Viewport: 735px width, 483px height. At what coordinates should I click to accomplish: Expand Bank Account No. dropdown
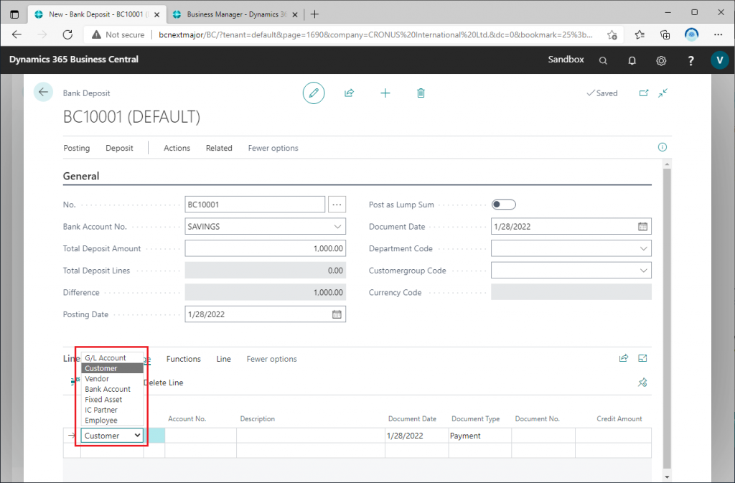(337, 226)
